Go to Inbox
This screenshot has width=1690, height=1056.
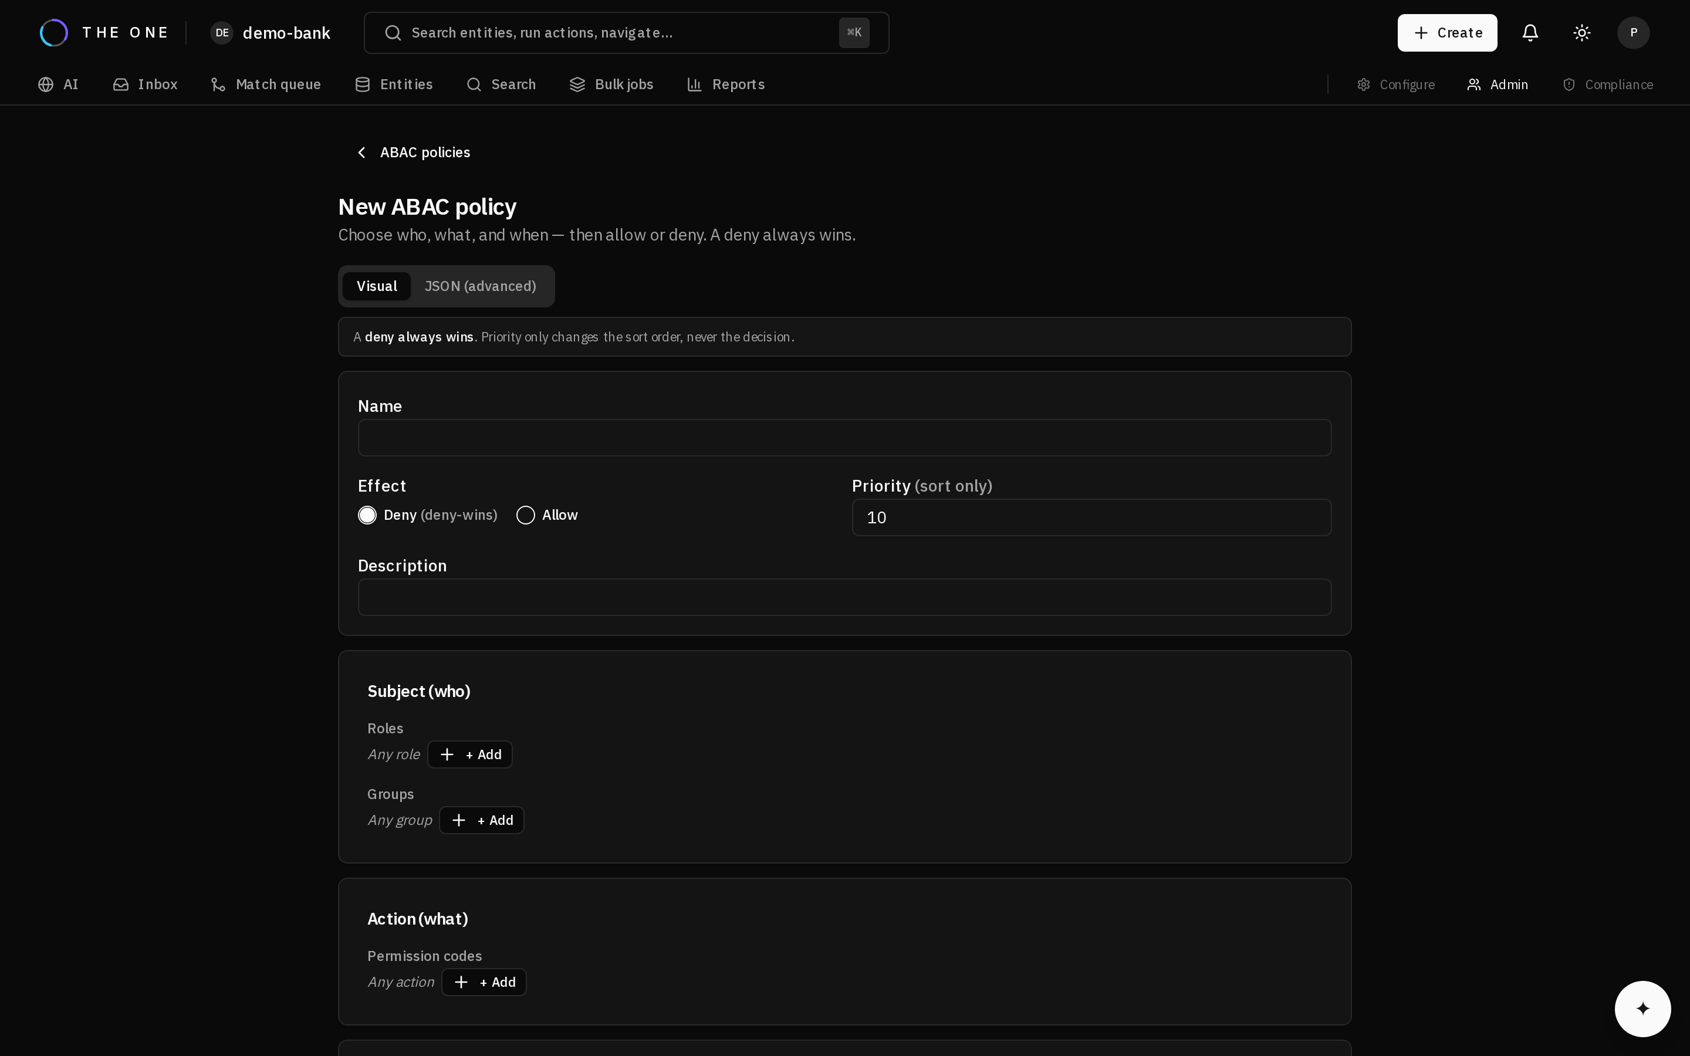(146, 84)
